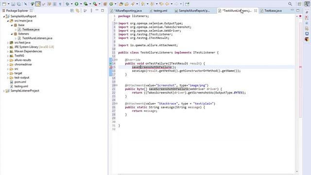Click the Open Perspective icon
Screen dimensions: 311x175
pyautogui.click(x=299, y=4)
